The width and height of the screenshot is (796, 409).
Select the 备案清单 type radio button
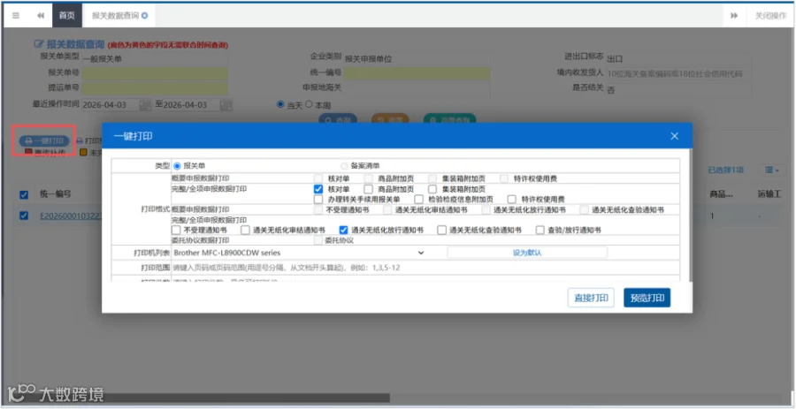(x=344, y=166)
